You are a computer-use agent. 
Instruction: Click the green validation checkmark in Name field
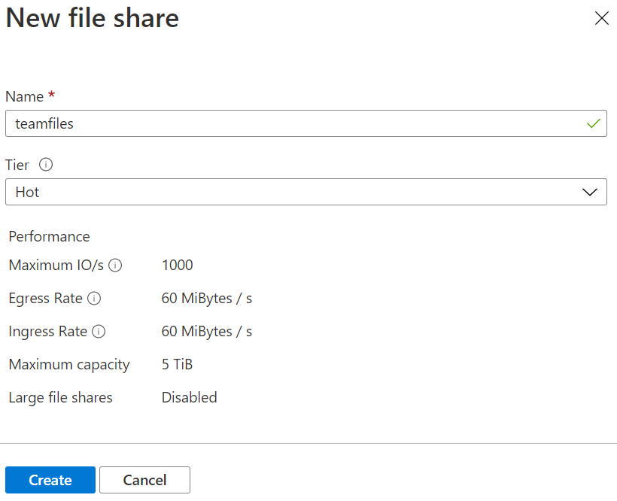(x=593, y=124)
